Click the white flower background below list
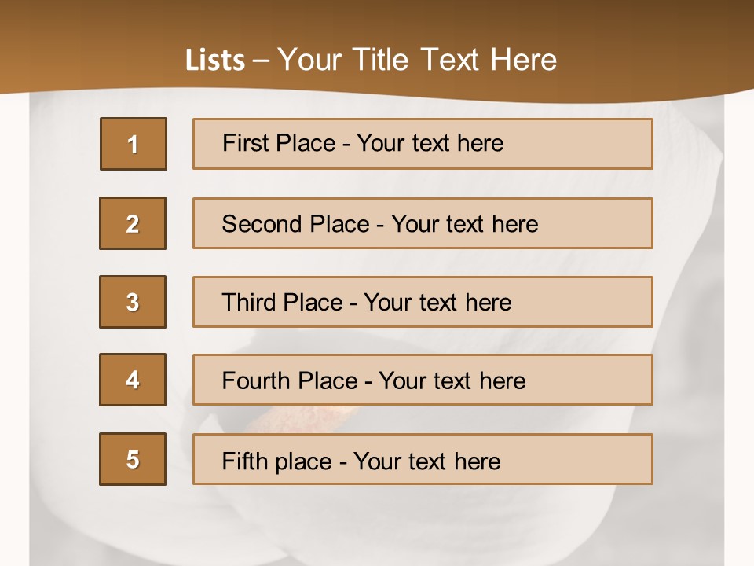The height and width of the screenshot is (566, 754). (x=377, y=527)
